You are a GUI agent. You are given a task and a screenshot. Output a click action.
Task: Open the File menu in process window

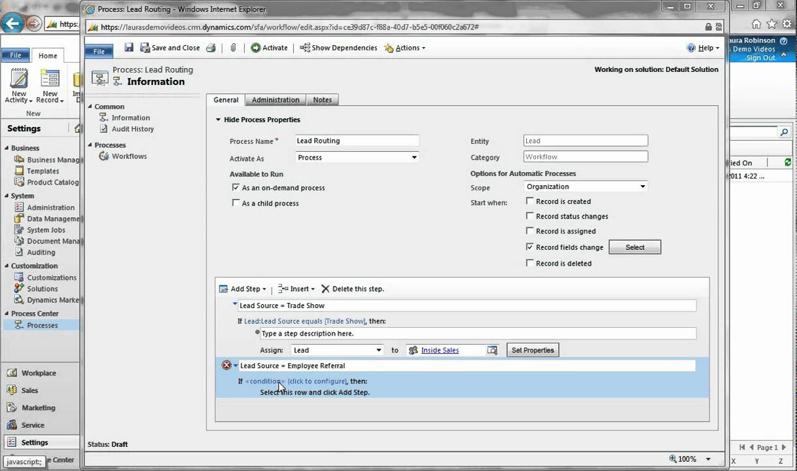(99, 51)
